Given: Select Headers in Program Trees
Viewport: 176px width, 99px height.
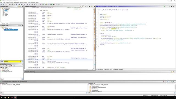Looking at the screenshot, I should tap(7, 9).
